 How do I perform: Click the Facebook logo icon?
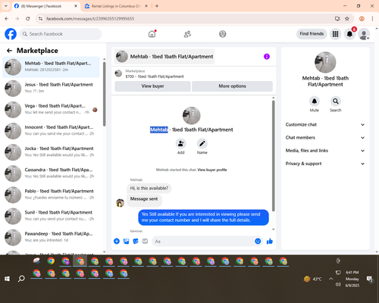coord(11,34)
